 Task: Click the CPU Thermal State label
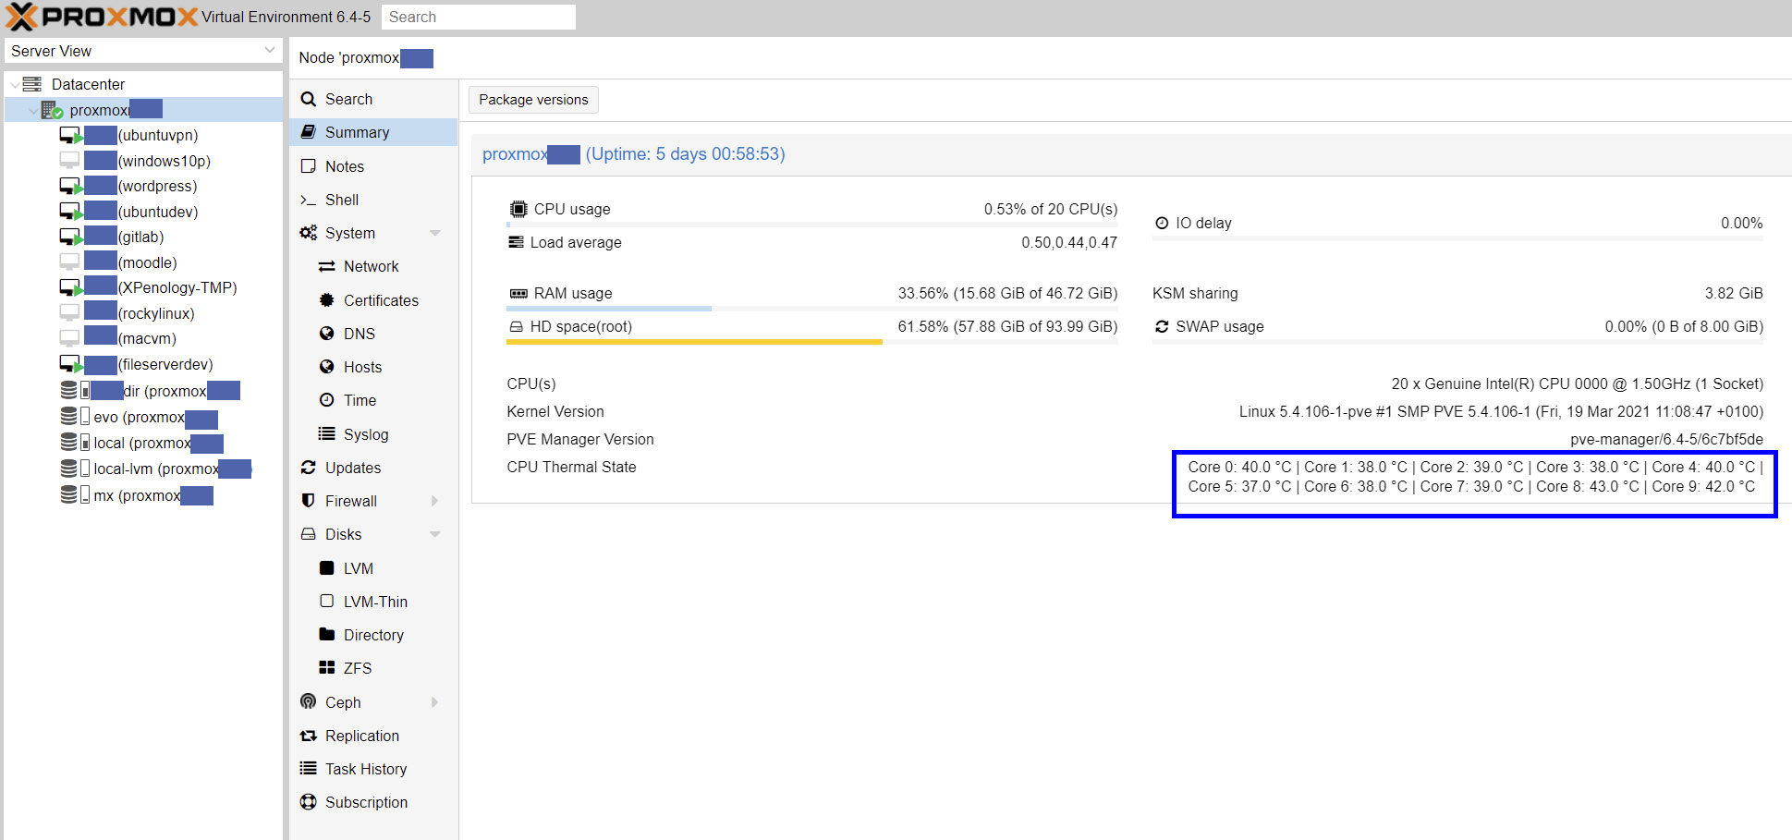(571, 467)
